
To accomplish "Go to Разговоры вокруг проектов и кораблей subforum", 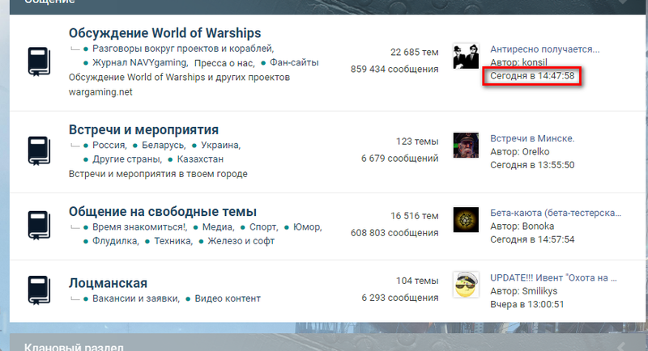I will point(183,49).
